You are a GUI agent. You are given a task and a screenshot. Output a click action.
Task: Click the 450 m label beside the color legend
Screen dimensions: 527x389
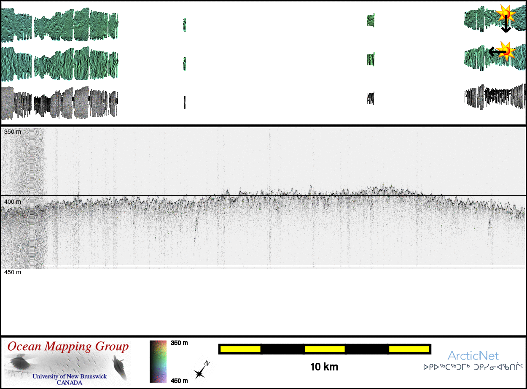click(x=179, y=381)
